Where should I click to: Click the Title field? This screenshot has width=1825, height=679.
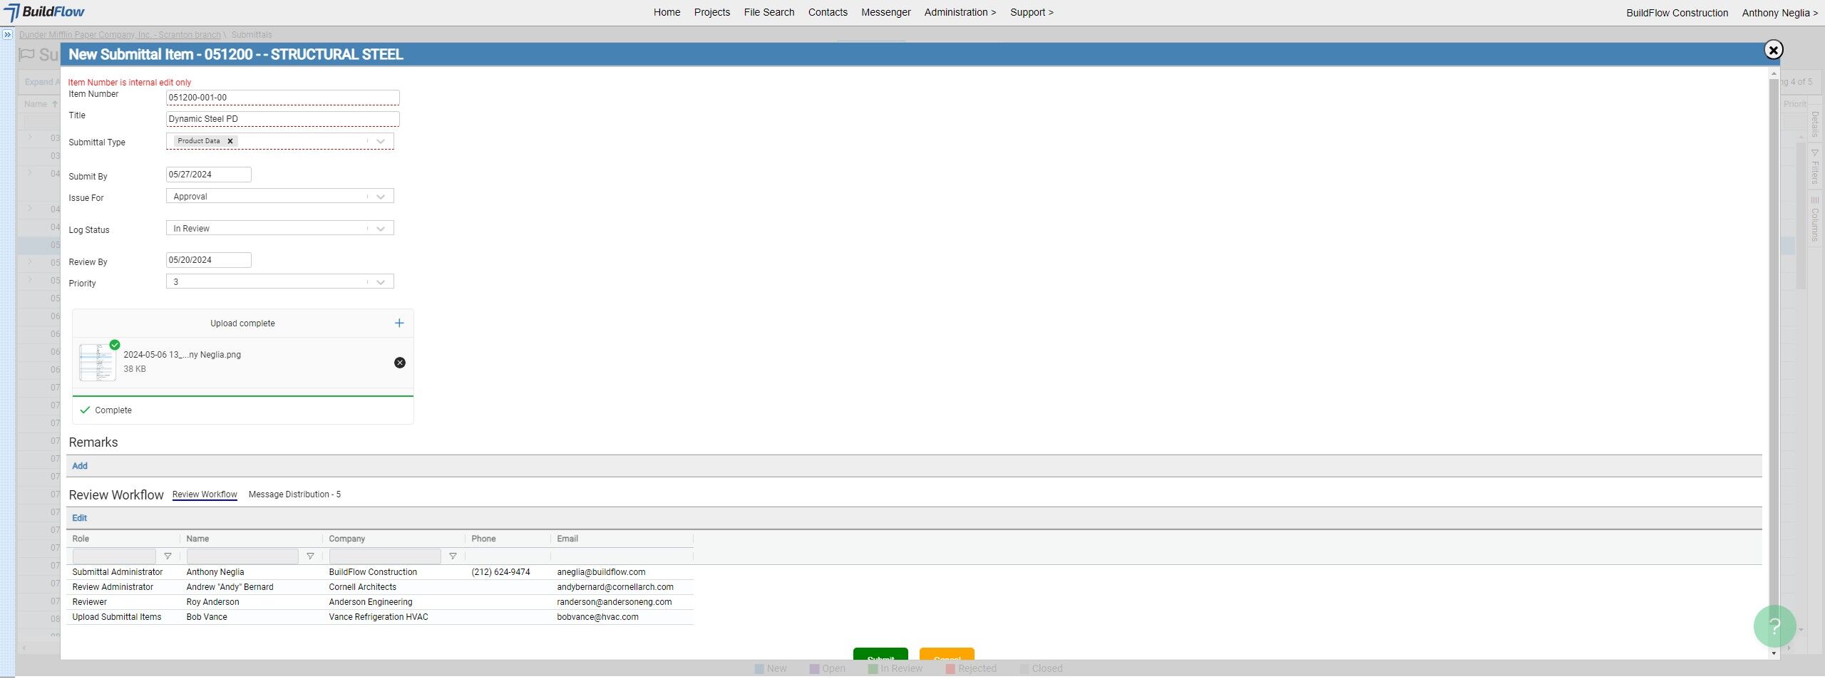coord(282,119)
